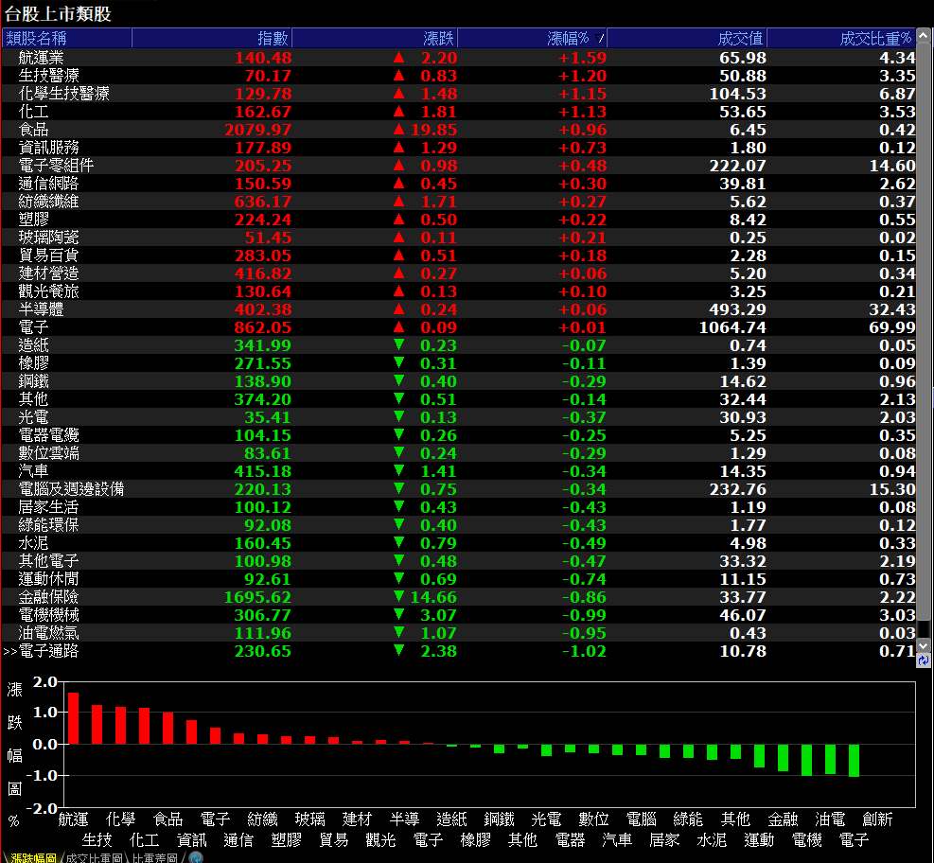Screen dimensions: 934x863
Task: Click the 航運 red bar in chart
Action: point(73,718)
